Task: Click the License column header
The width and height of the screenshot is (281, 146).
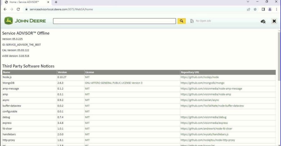Action: click(132, 72)
